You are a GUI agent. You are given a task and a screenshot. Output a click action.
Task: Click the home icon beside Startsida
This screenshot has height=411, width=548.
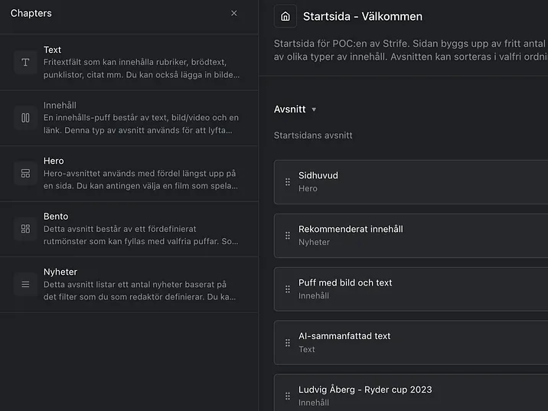285,16
